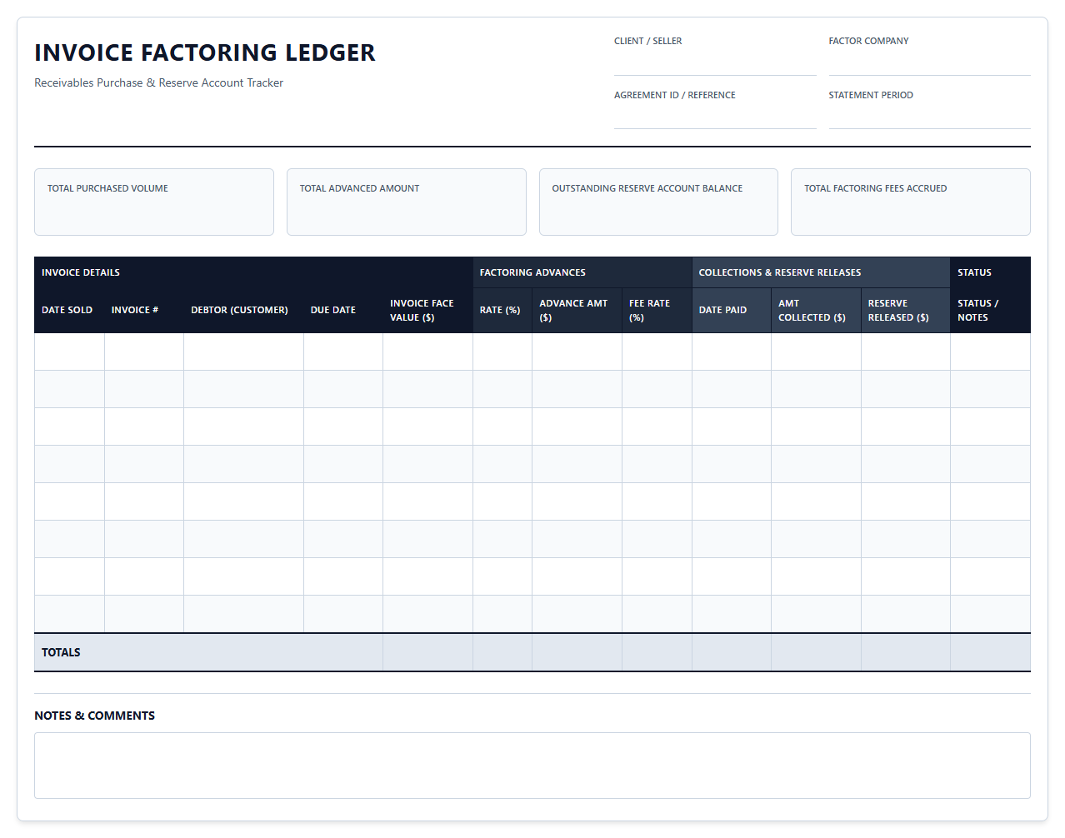
Task: Click the Date Sold column header
Action: 69,310
